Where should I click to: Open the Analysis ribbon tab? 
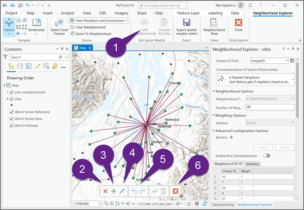pyautogui.click(x=67, y=13)
